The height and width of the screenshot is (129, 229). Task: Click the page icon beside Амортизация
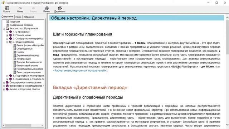point(15,59)
